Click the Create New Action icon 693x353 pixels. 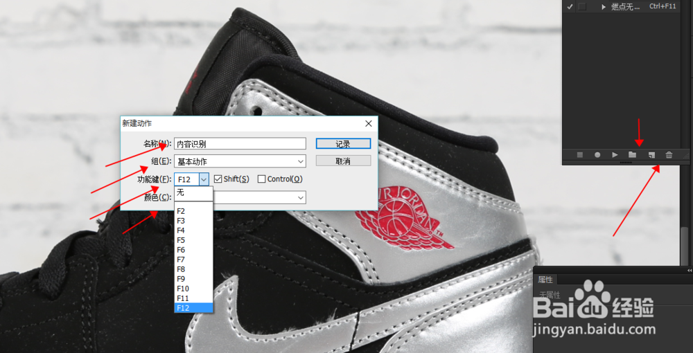(651, 155)
